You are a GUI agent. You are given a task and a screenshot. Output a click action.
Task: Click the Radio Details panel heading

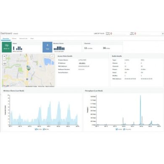pos(117,56)
